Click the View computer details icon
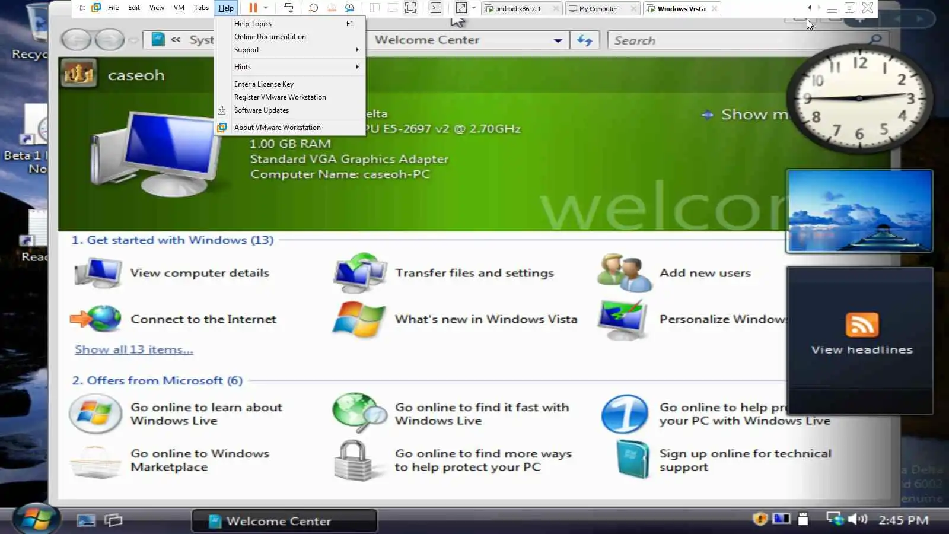 98,273
